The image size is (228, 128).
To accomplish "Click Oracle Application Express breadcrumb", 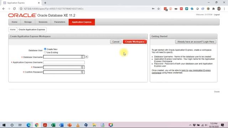I will point(32,30).
